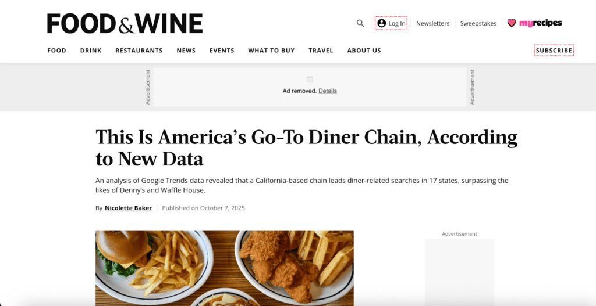The width and height of the screenshot is (596, 306).
Task: Select the News navigation item
Action: [186, 51]
